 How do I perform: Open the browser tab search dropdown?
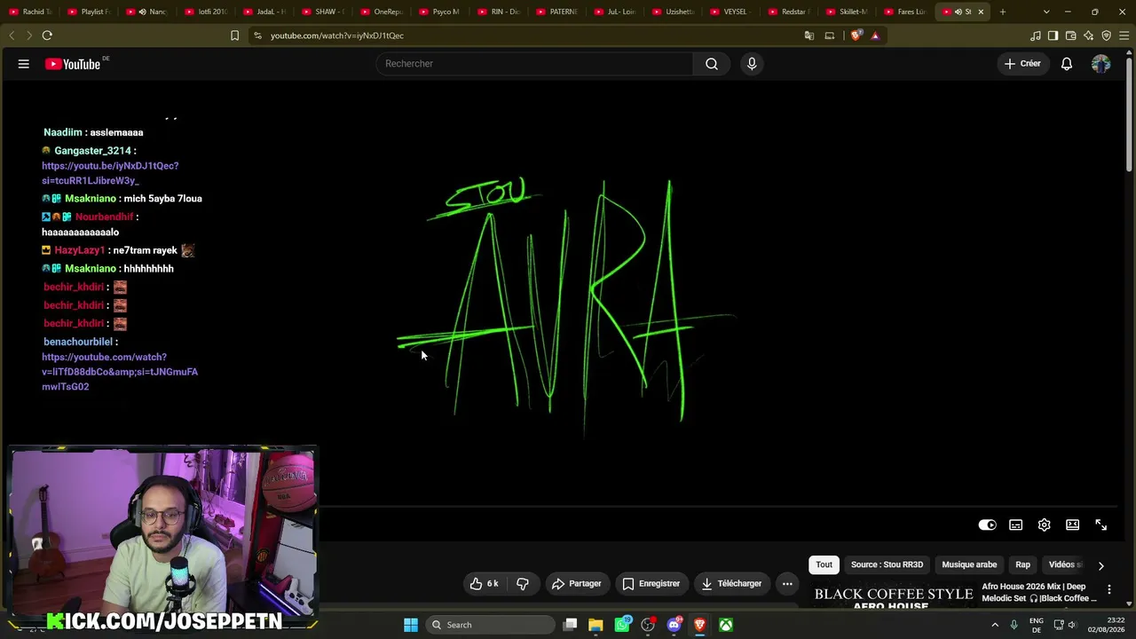tap(1046, 12)
